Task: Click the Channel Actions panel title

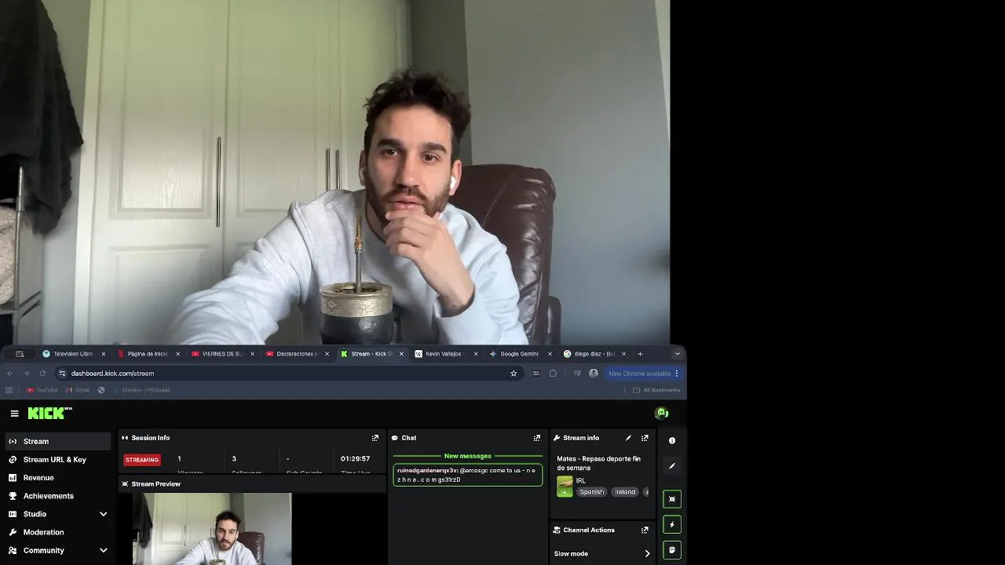Action: pyautogui.click(x=589, y=530)
